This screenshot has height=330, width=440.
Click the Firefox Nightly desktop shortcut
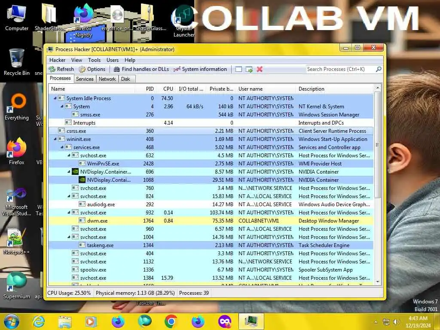click(x=84, y=21)
